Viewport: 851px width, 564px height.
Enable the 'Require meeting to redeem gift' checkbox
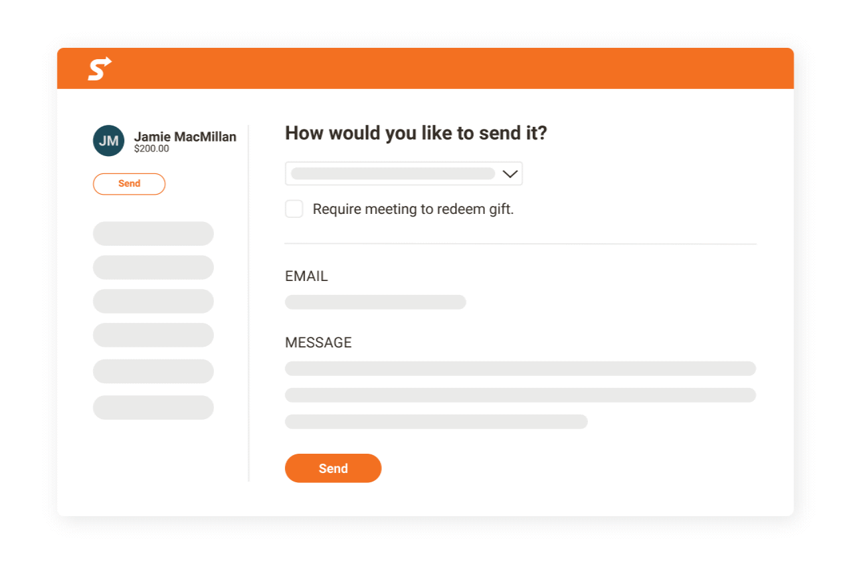coord(294,209)
